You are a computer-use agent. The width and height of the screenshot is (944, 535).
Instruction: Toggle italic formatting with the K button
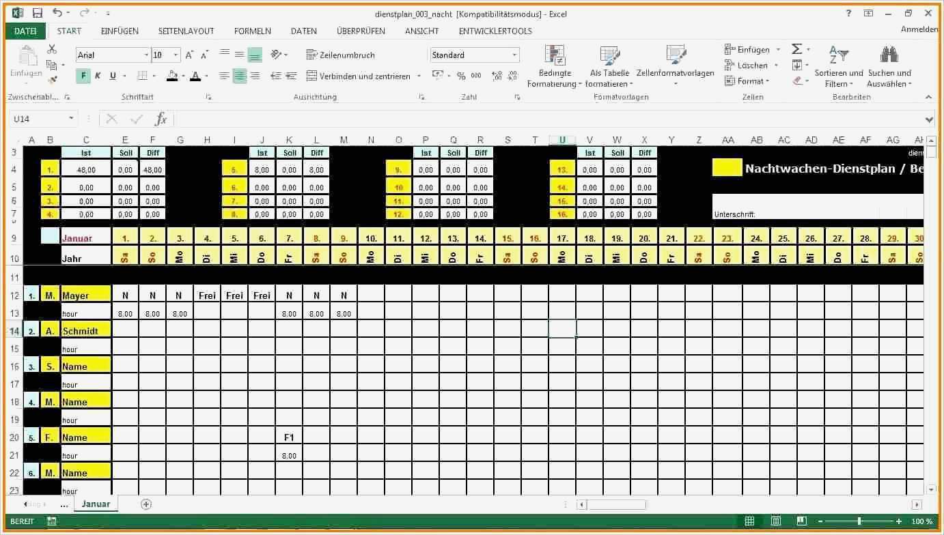click(96, 76)
